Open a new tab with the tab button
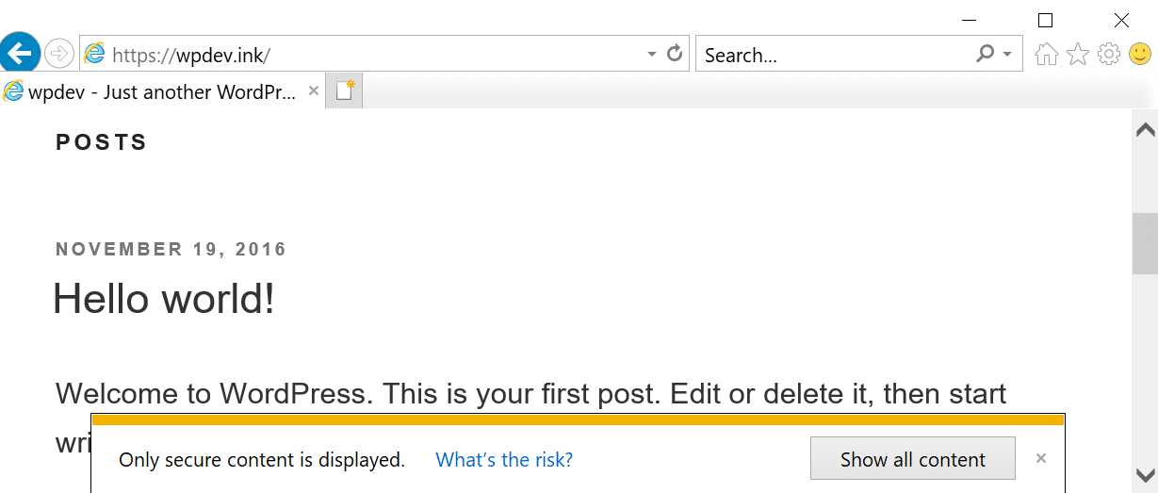This screenshot has width=1158, height=493. coord(345,91)
